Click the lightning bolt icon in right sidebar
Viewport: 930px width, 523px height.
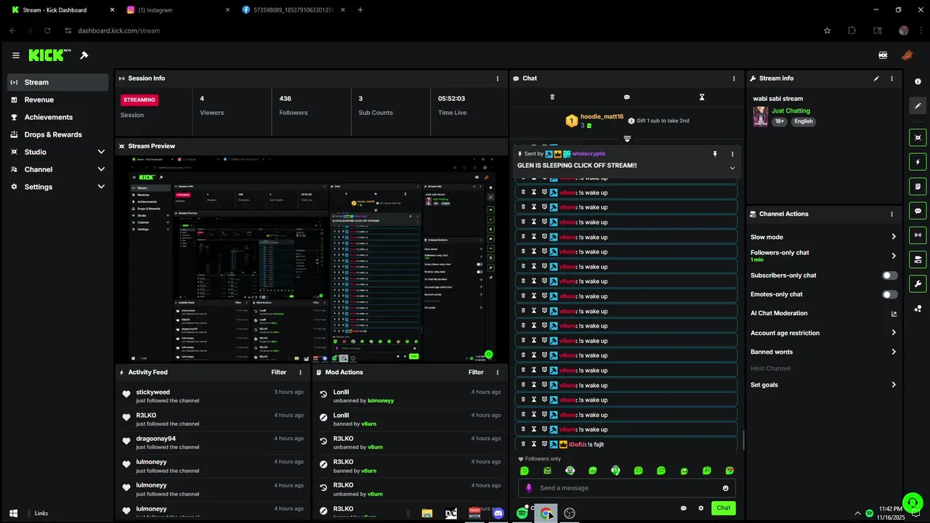(918, 162)
